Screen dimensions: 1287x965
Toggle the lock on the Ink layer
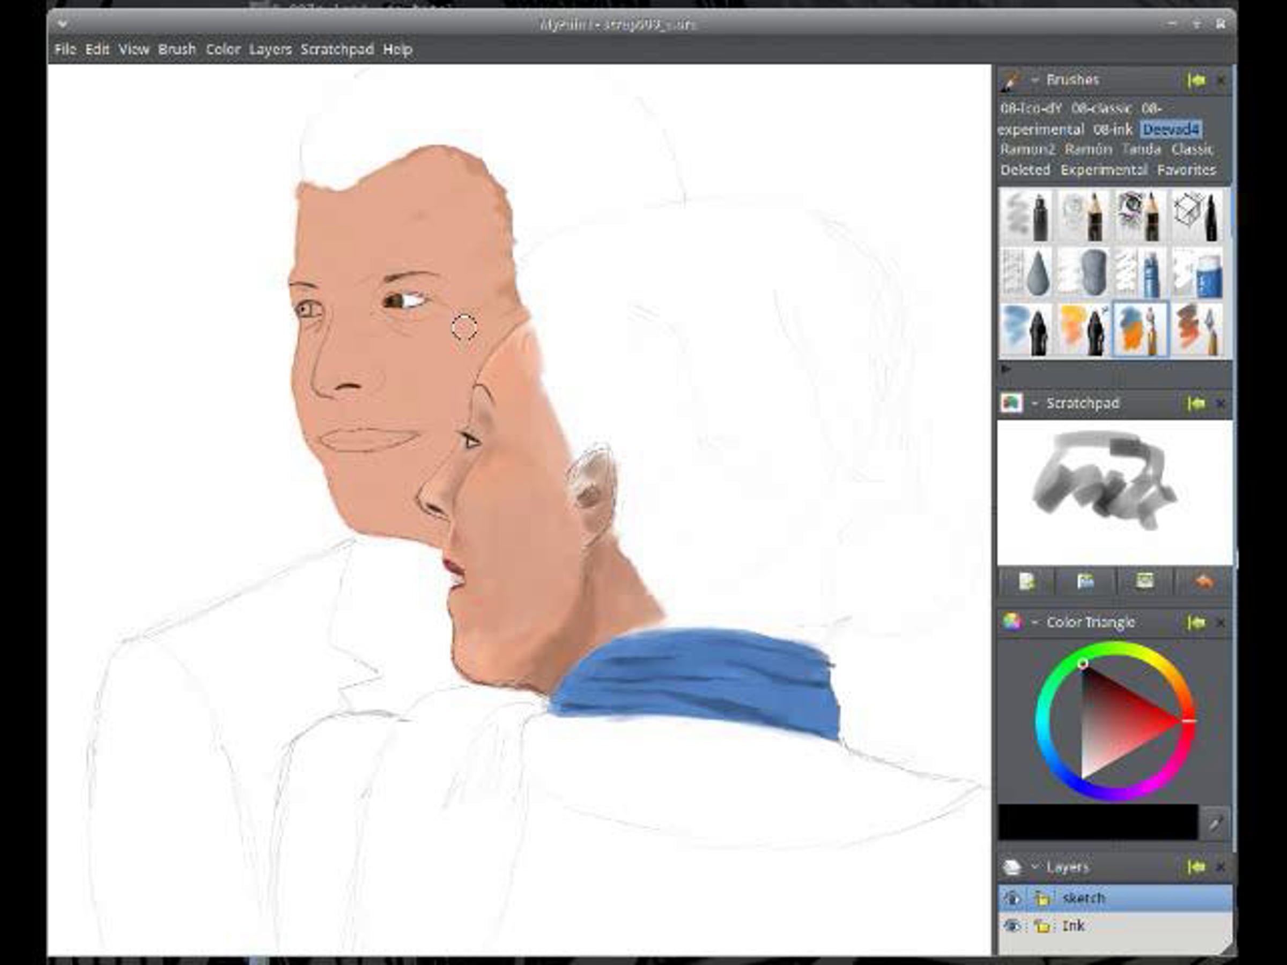[x=1042, y=926]
